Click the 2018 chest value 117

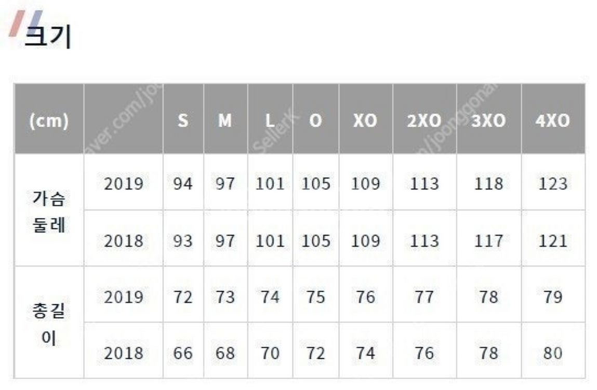point(488,241)
